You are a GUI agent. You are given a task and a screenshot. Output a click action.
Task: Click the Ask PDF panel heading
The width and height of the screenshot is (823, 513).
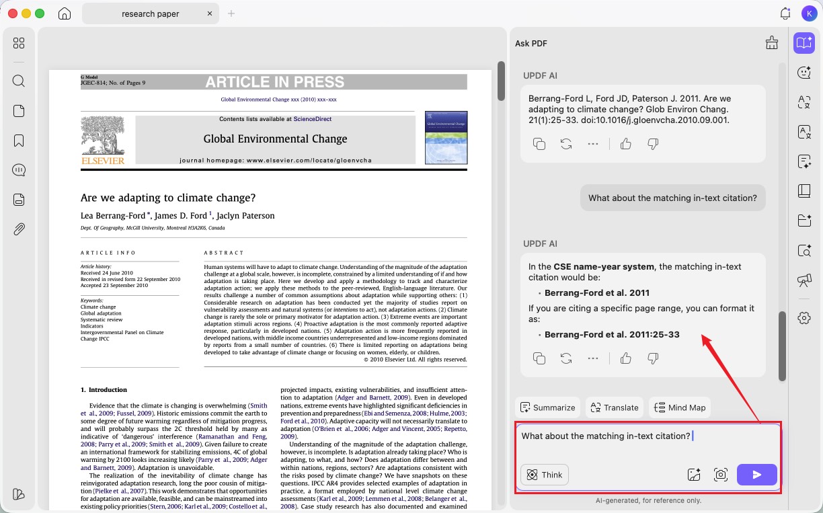coord(531,43)
